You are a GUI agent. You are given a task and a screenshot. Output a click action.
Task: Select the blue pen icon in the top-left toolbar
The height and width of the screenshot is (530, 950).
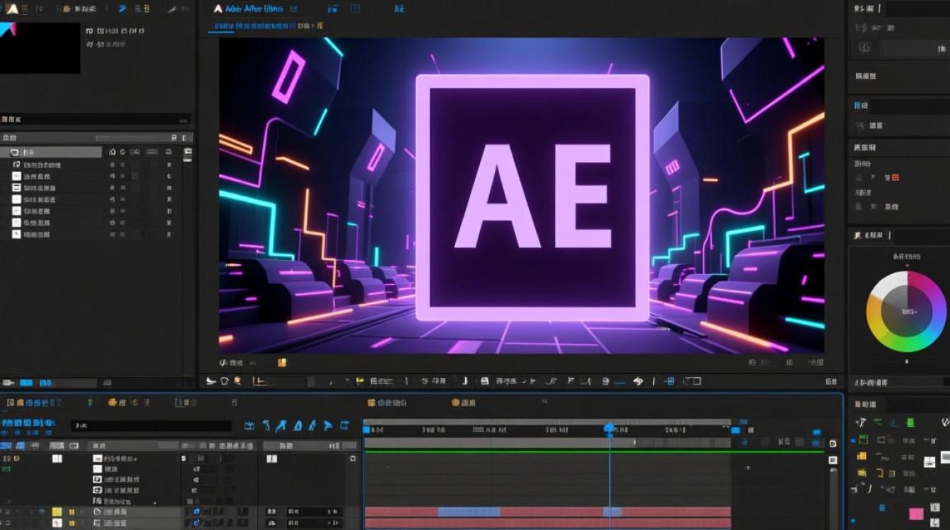122,9
